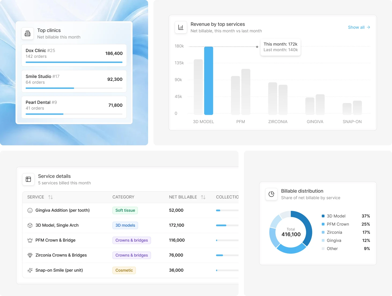Click the cube icon for 3D Model, Single Arch
Screen dimensions: 392x296
[30, 225]
